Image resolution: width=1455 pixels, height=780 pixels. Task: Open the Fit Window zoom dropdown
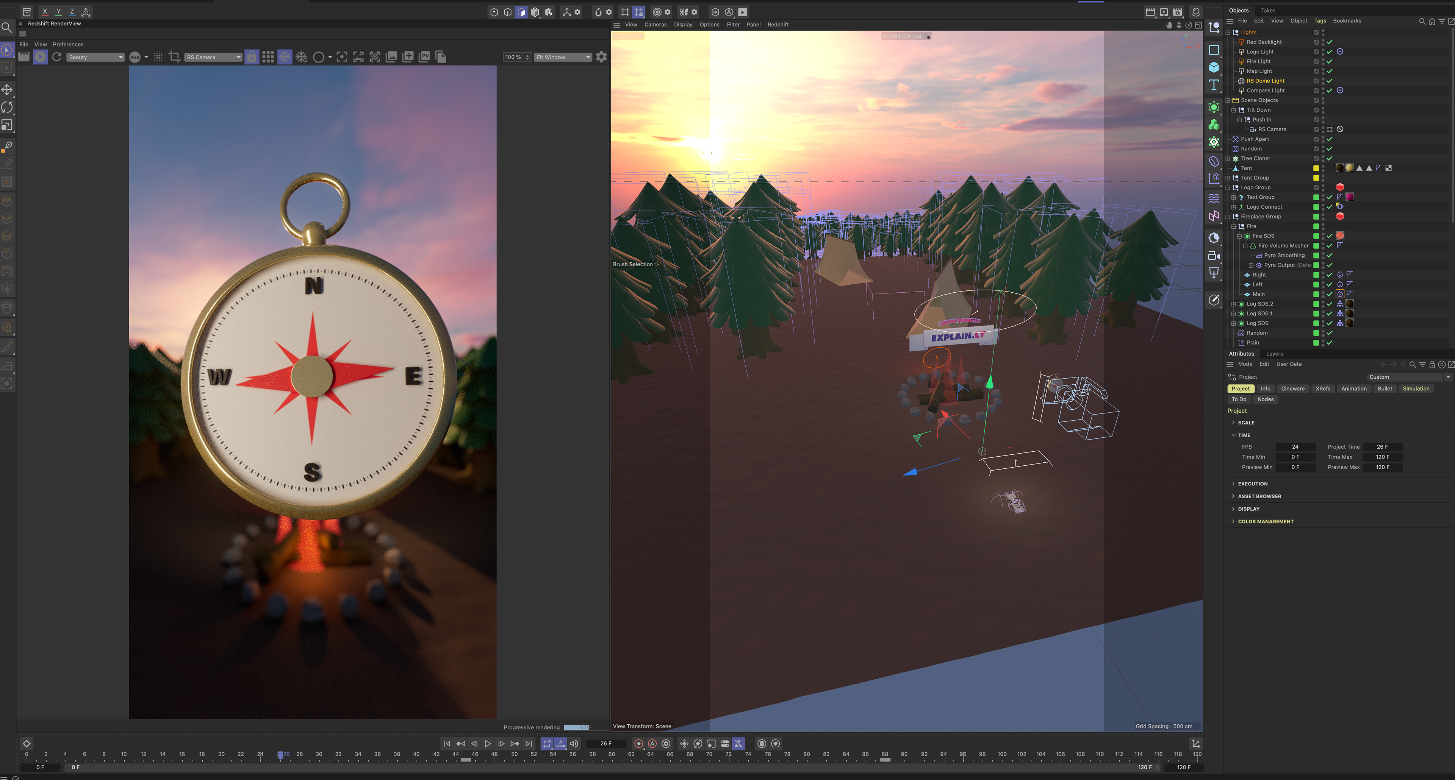coord(563,57)
